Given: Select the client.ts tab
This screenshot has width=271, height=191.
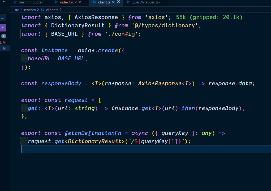Looking at the screenshot, I should click(104, 2).
